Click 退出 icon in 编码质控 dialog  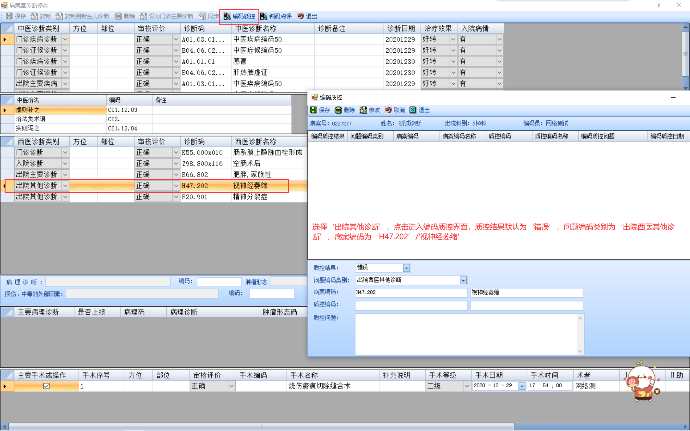[413, 110]
